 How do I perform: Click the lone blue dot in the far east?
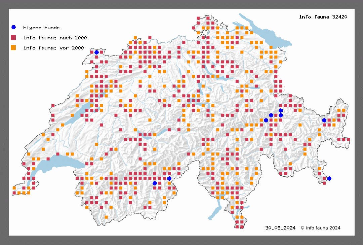tap(324, 120)
